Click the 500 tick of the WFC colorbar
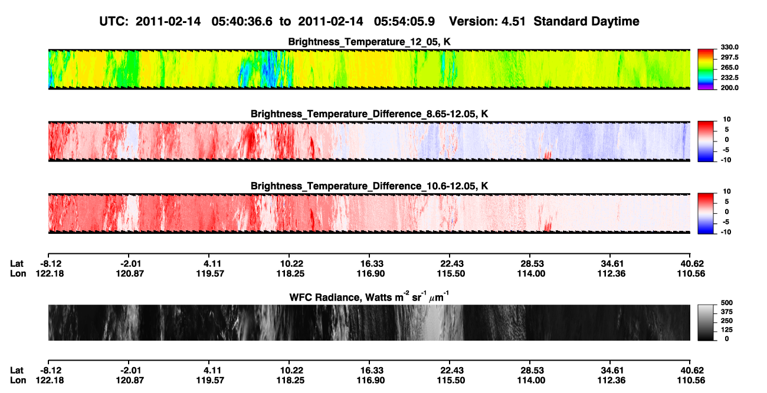This screenshot has width=767, height=393. coord(726,303)
